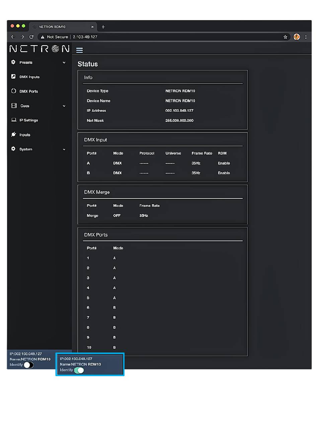Click Protocol column header in DMX Input
This screenshot has width=318, height=427.
tap(147, 153)
